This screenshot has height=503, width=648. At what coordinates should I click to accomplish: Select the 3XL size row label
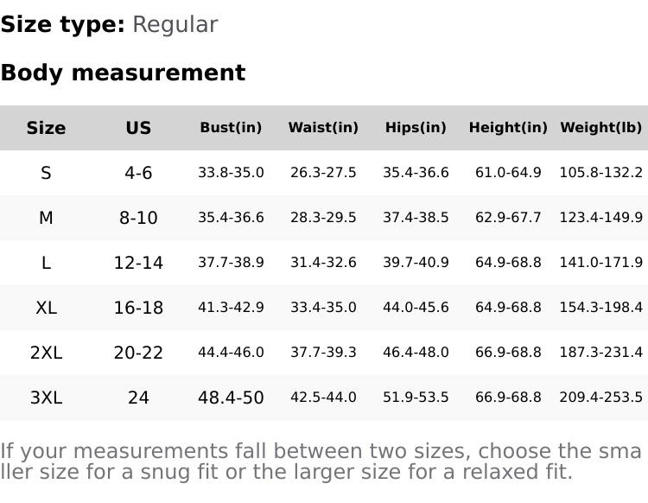(46, 398)
